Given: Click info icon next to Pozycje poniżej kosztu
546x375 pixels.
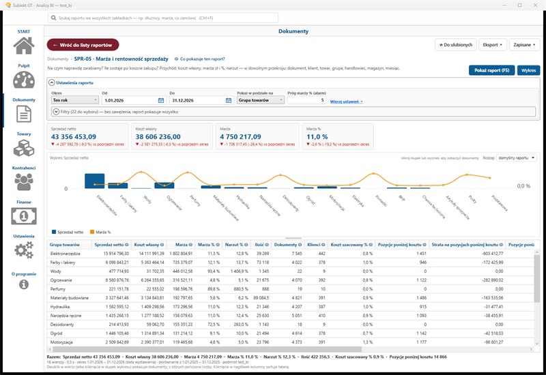Looking at the screenshot, I should pyautogui.click(x=425, y=245).
